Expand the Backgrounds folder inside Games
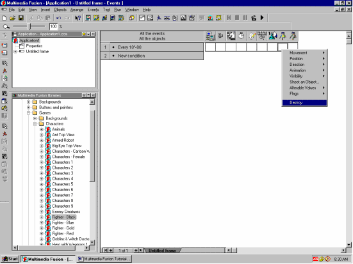The height and width of the screenshot is (264, 353). 35,118
